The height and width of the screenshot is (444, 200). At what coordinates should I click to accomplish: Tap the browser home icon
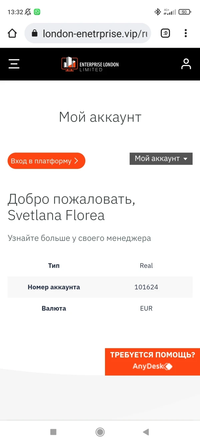pyautogui.click(x=12, y=33)
